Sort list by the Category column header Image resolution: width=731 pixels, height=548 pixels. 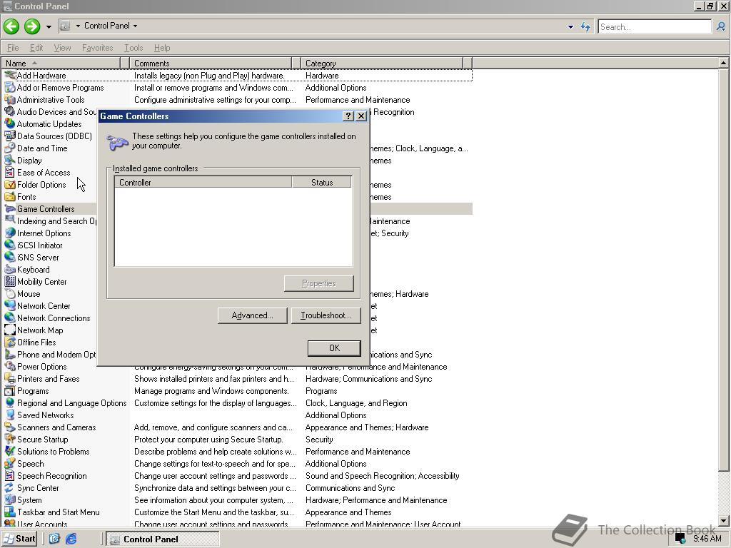[382, 63]
